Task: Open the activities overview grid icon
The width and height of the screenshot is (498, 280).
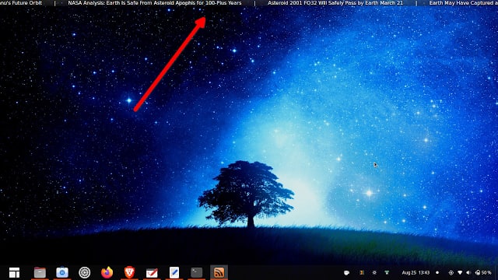Action: (14, 272)
